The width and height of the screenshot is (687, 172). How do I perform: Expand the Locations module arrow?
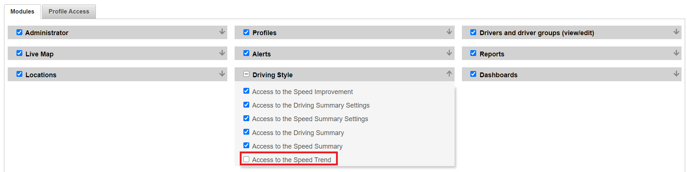(x=222, y=74)
